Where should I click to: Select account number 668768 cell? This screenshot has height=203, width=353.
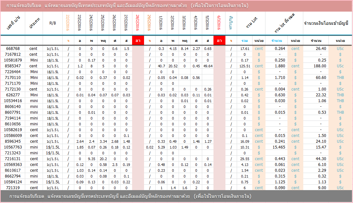13,49
